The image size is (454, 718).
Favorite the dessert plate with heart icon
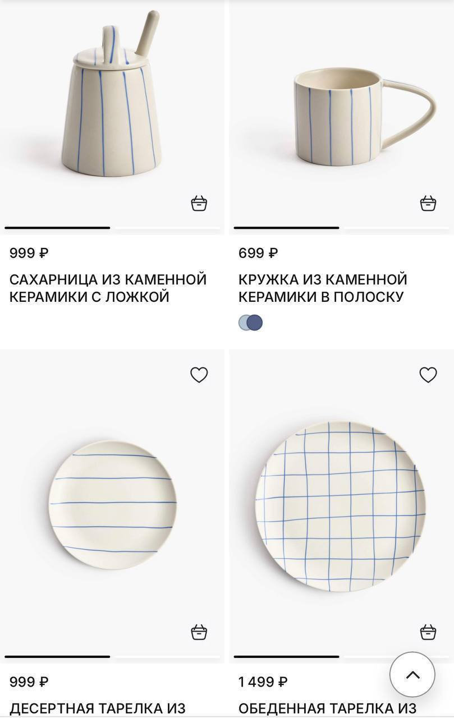click(x=199, y=375)
